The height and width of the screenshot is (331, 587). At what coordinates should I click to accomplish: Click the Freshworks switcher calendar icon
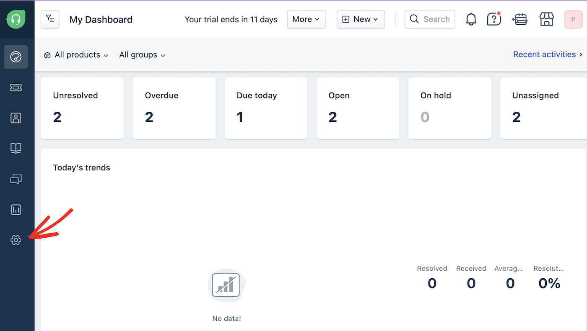click(520, 19)
